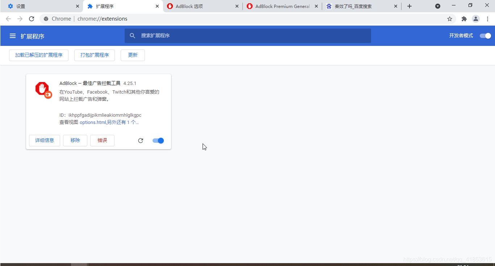Switch to the AdBlock 选项 tab
This screenshot has width=495, height=266.
pos(202,6)
